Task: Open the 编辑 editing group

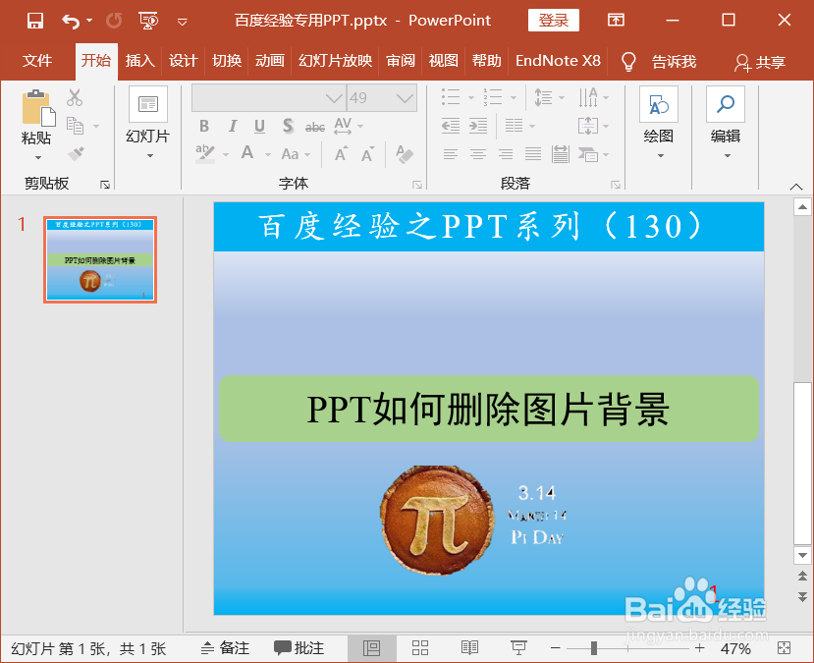Action: coord(726,124)
